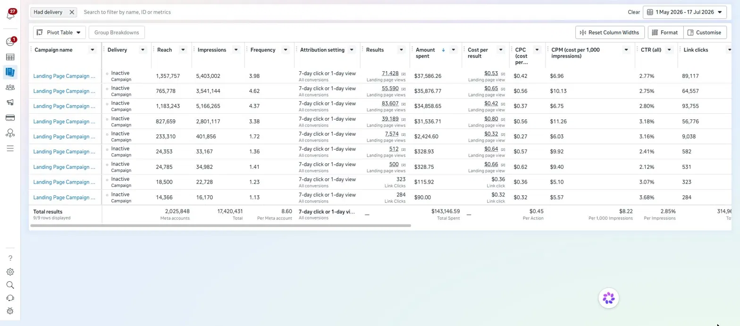The width and height of the screenshot is (740, 326).
Task: Open the CPM column dropdown arrow
Action: (x=626, y=50)
